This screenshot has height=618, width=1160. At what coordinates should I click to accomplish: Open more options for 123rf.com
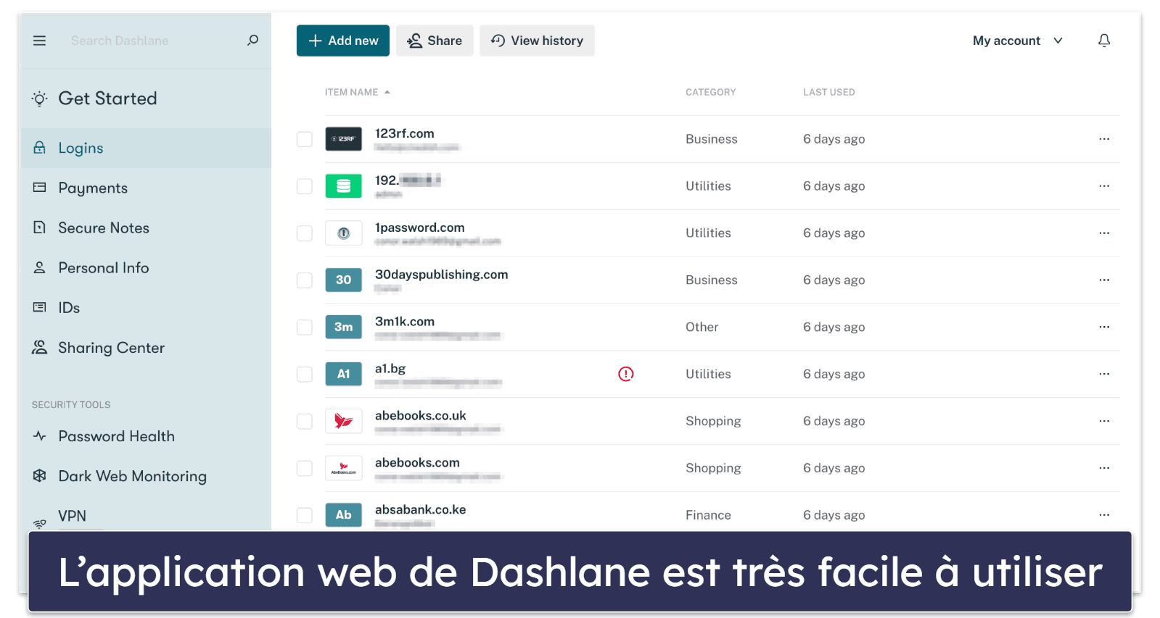tap(1103, 139)
